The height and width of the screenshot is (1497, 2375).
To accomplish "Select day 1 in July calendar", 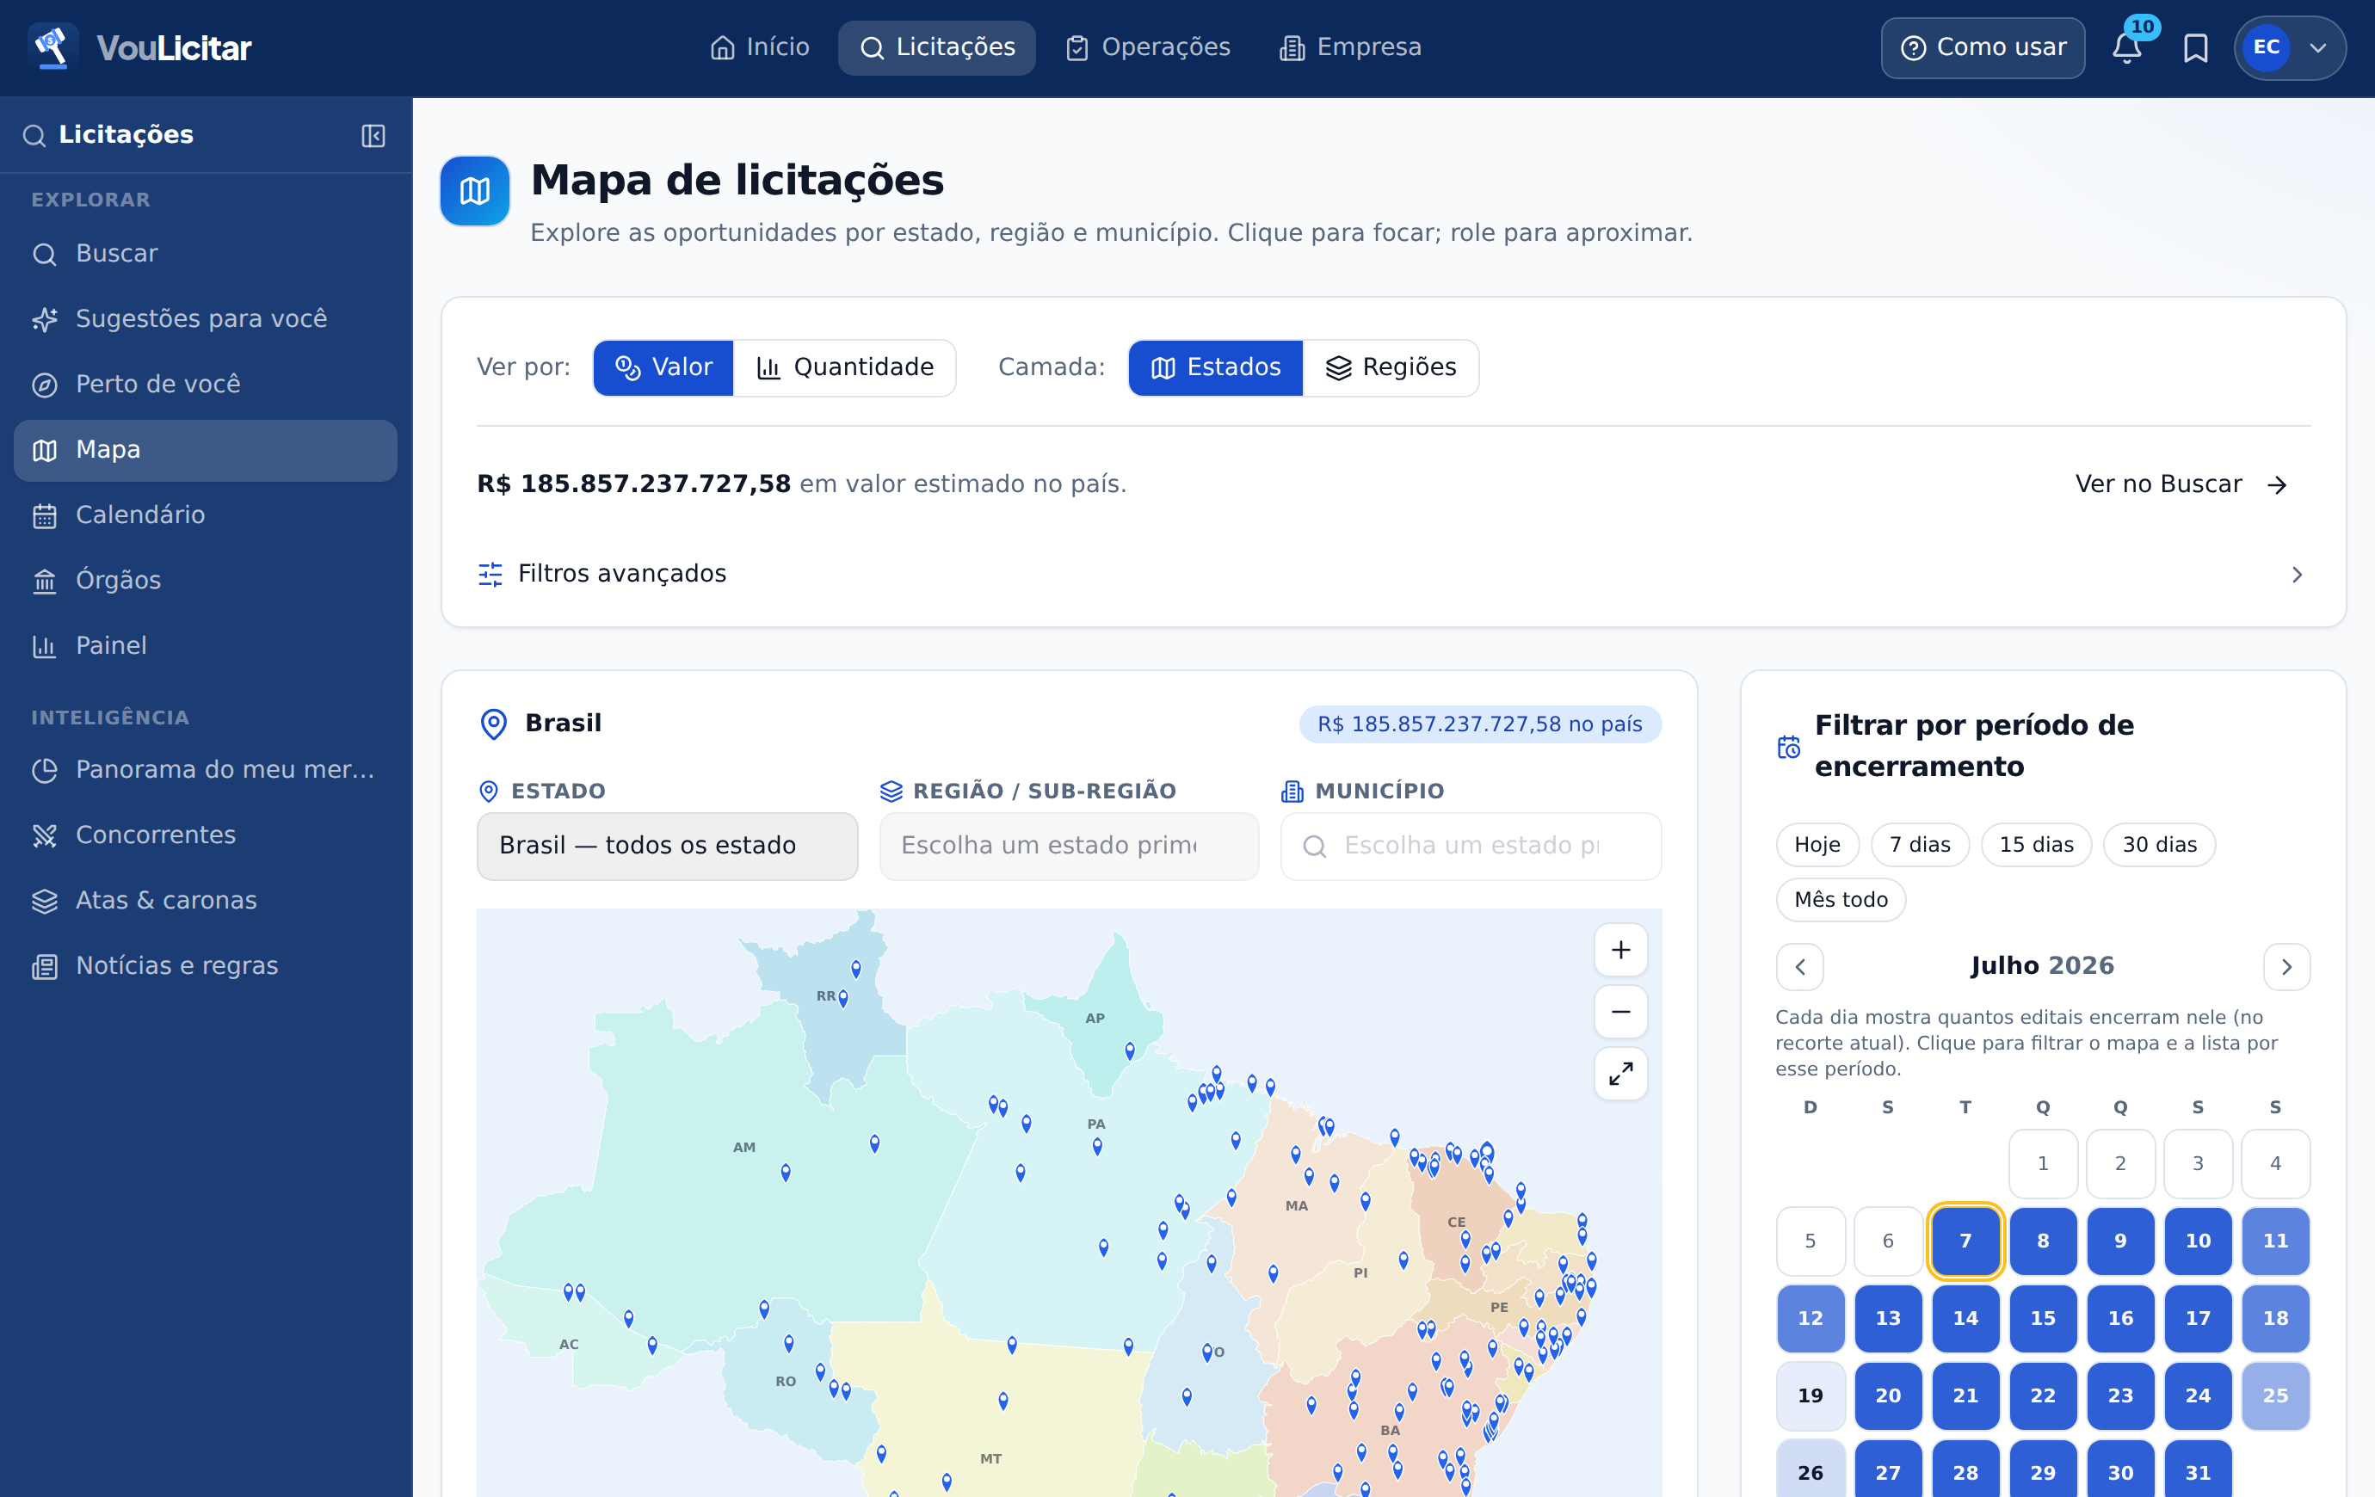I will (2043, 1164).
